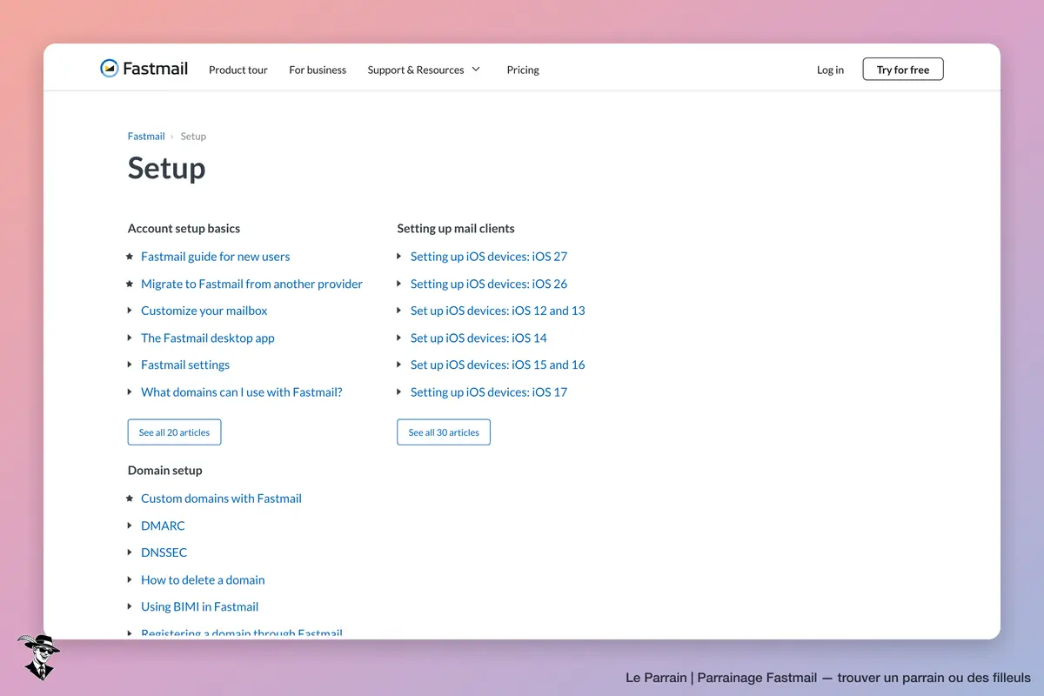
Task: Click the Domain setup heading
Action: [x=164, y=470]
